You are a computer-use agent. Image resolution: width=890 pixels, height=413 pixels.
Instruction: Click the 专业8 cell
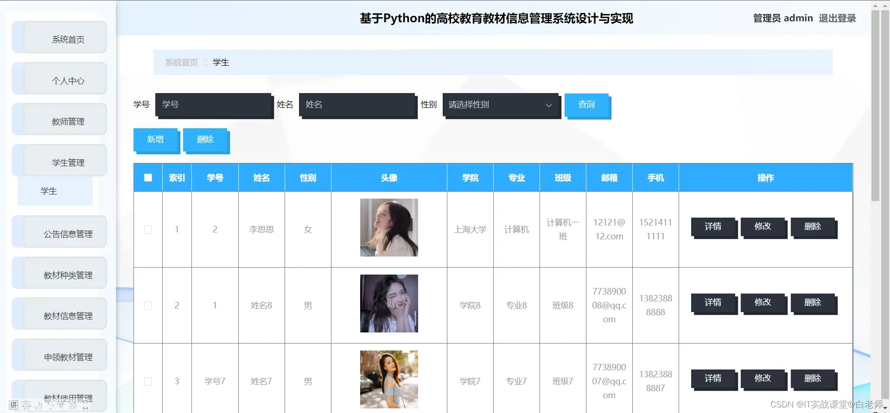pos(516,306)
